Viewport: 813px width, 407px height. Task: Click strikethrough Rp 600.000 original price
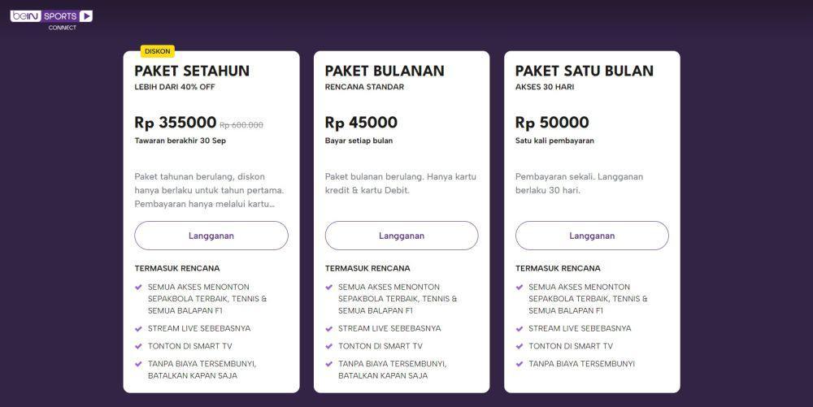tap(241, 125)
